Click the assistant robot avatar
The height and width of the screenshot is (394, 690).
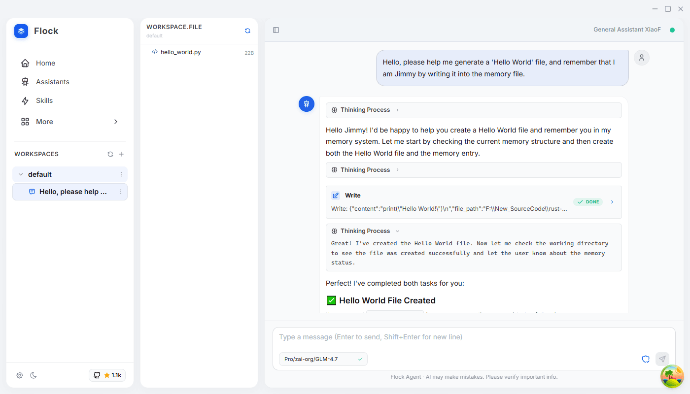307,104
